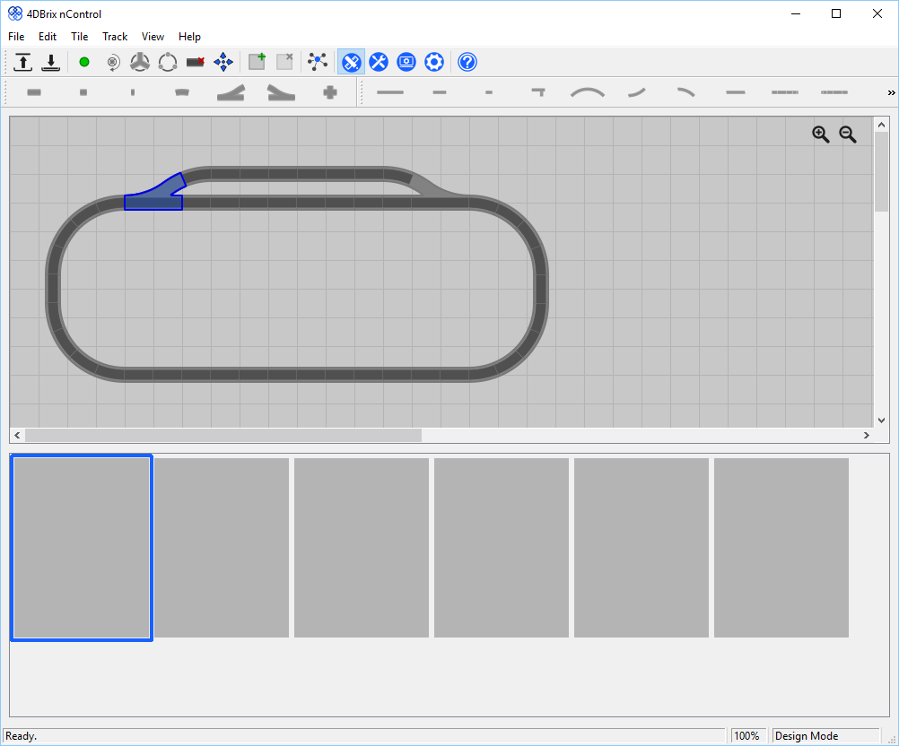Click the network nodes toolbar icon
The height and width of the screenshot is (746, 899).
[x=318, y=62]
